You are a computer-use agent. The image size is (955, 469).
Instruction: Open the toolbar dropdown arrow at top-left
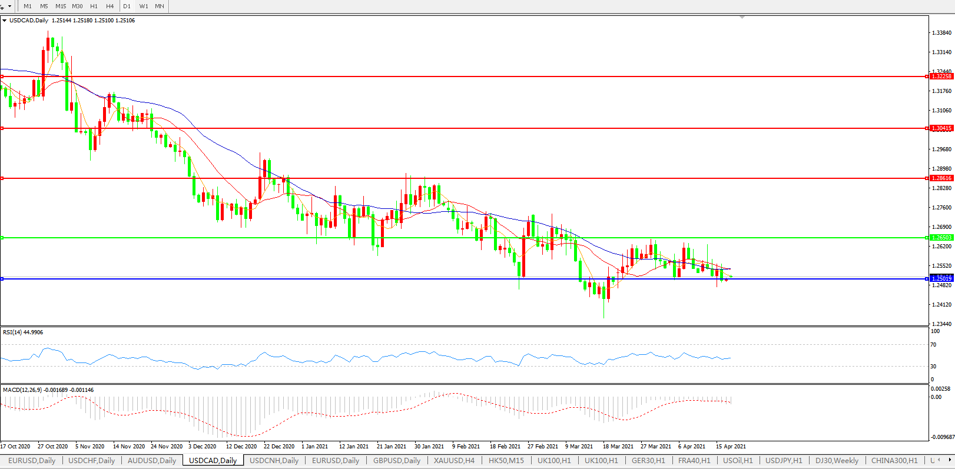(9, 6)
